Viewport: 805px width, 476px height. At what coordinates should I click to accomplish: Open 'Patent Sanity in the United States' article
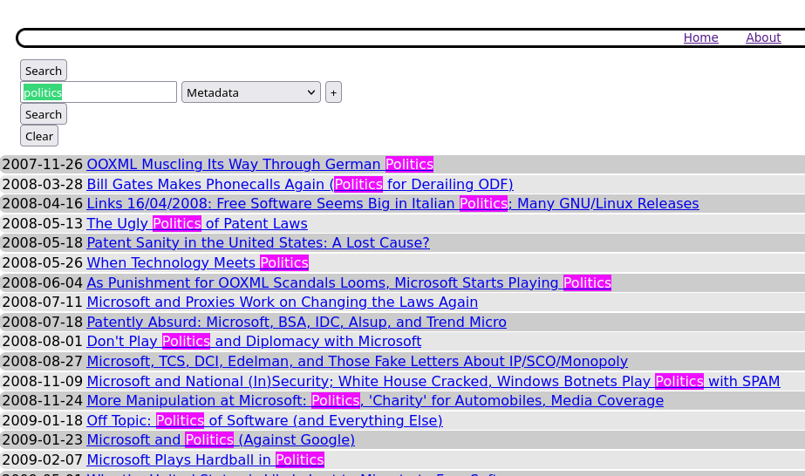tap(258, 242)
